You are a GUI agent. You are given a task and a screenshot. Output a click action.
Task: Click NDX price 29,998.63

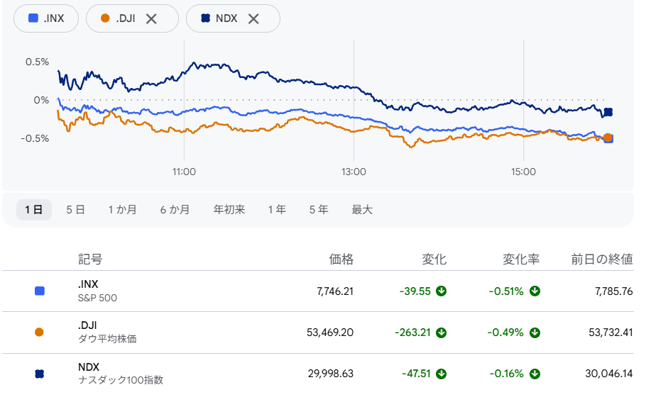point(331,374)
